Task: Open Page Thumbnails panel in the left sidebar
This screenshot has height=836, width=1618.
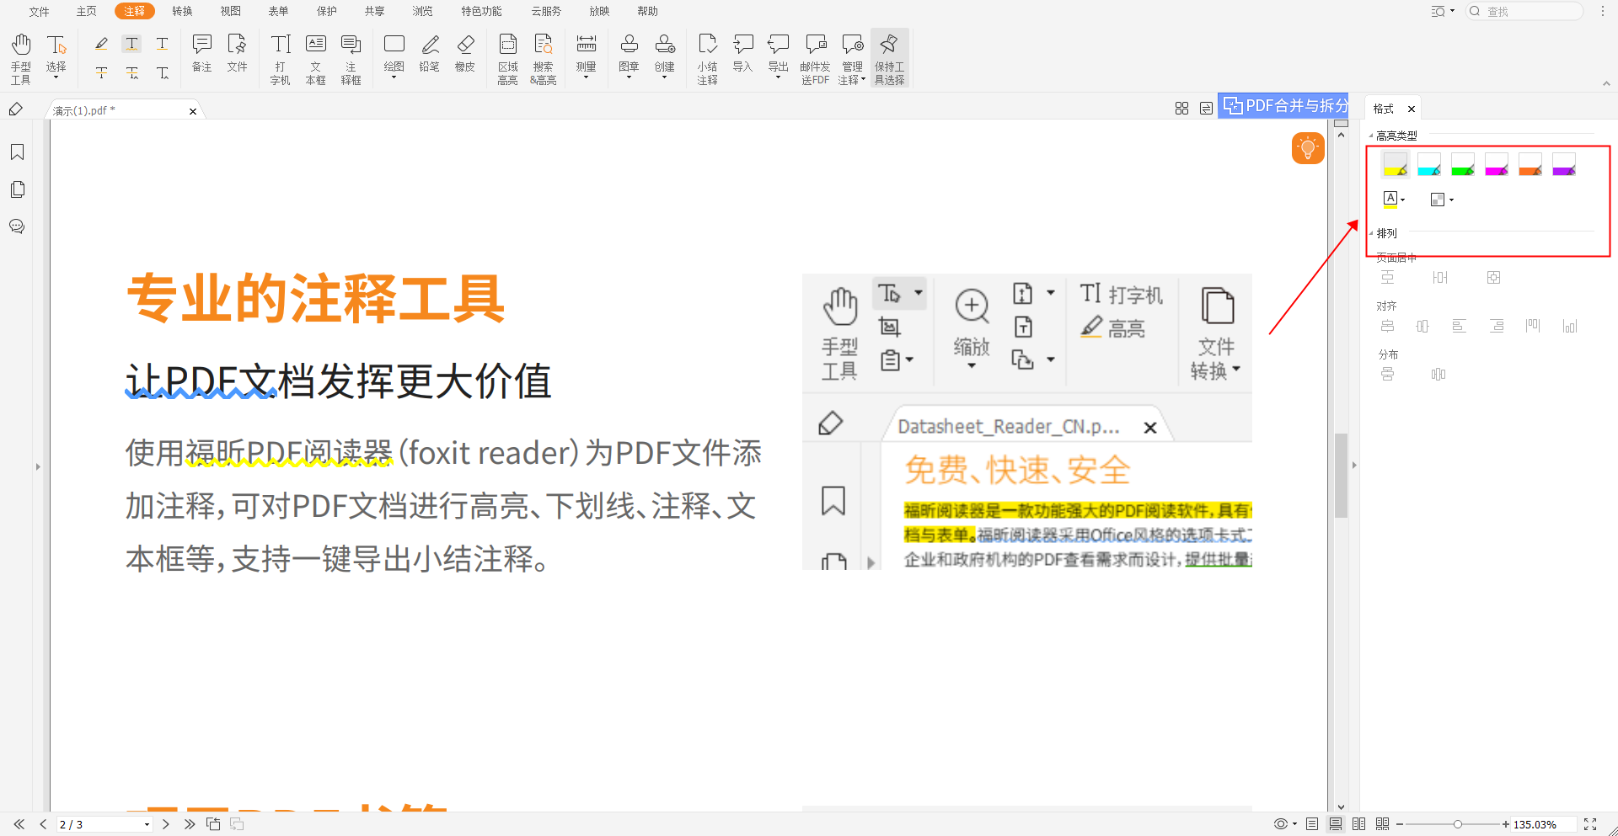Action: click(17, 189)
